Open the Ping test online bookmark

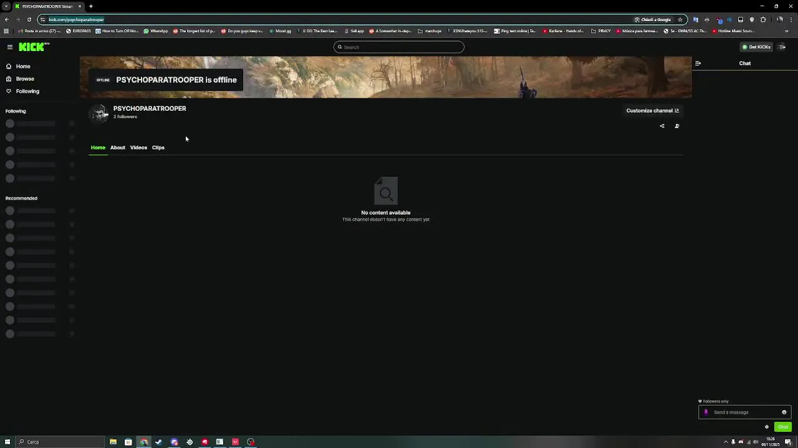(515, 30)
